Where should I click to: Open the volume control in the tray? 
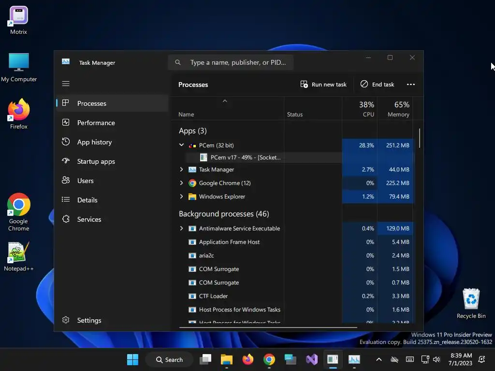(437, 359)
